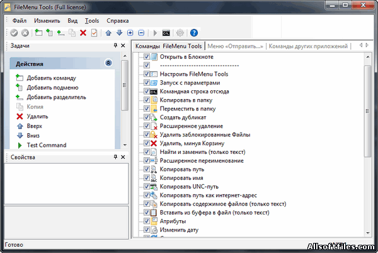Click the Move Down arrow toolbar icon
The width and height of the screenshot is (378, 253).
pos(119,33)
